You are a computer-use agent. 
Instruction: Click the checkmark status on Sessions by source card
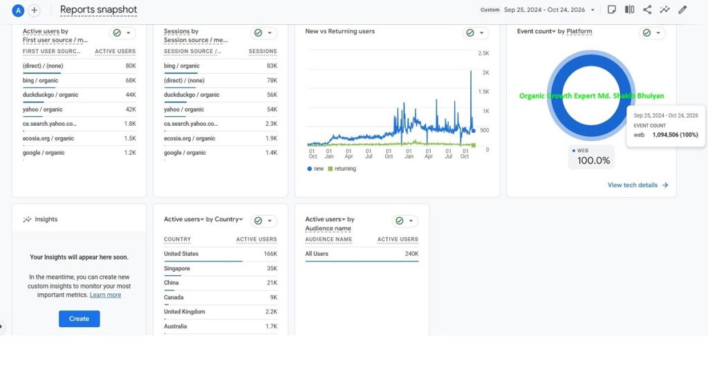click(x=259, y=33)
